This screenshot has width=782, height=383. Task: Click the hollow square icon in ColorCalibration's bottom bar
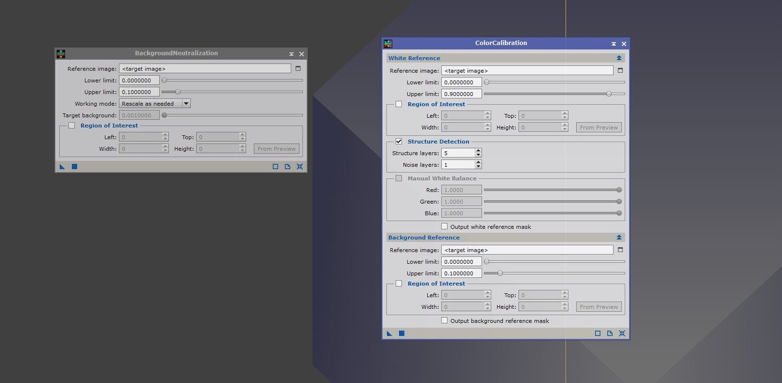tap(597, 333)
